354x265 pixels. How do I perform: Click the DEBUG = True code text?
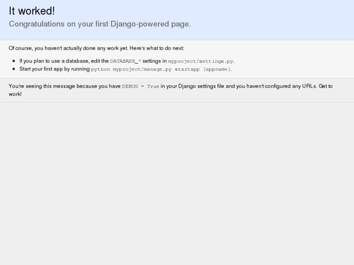[x=140, y=87]
